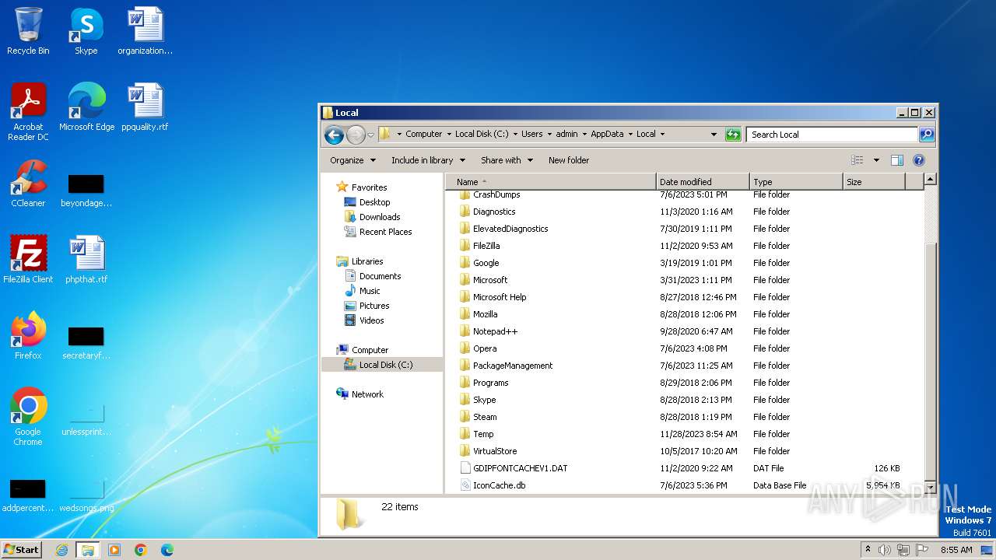This screenshot has width=996, height=560.
Task: Open the views options dropdown arrow
Action: [x=876, y=160]
